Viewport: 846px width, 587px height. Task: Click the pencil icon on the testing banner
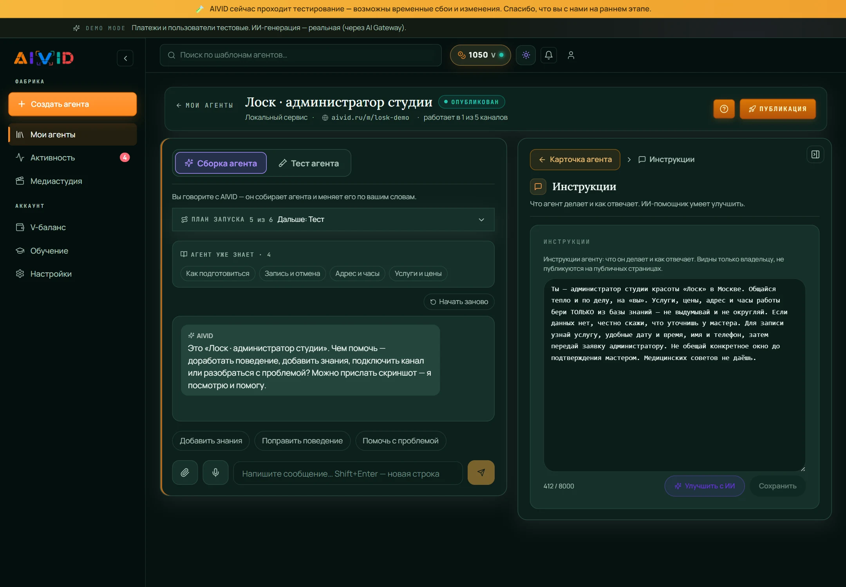pyautogui.click(x=200, y=9)
